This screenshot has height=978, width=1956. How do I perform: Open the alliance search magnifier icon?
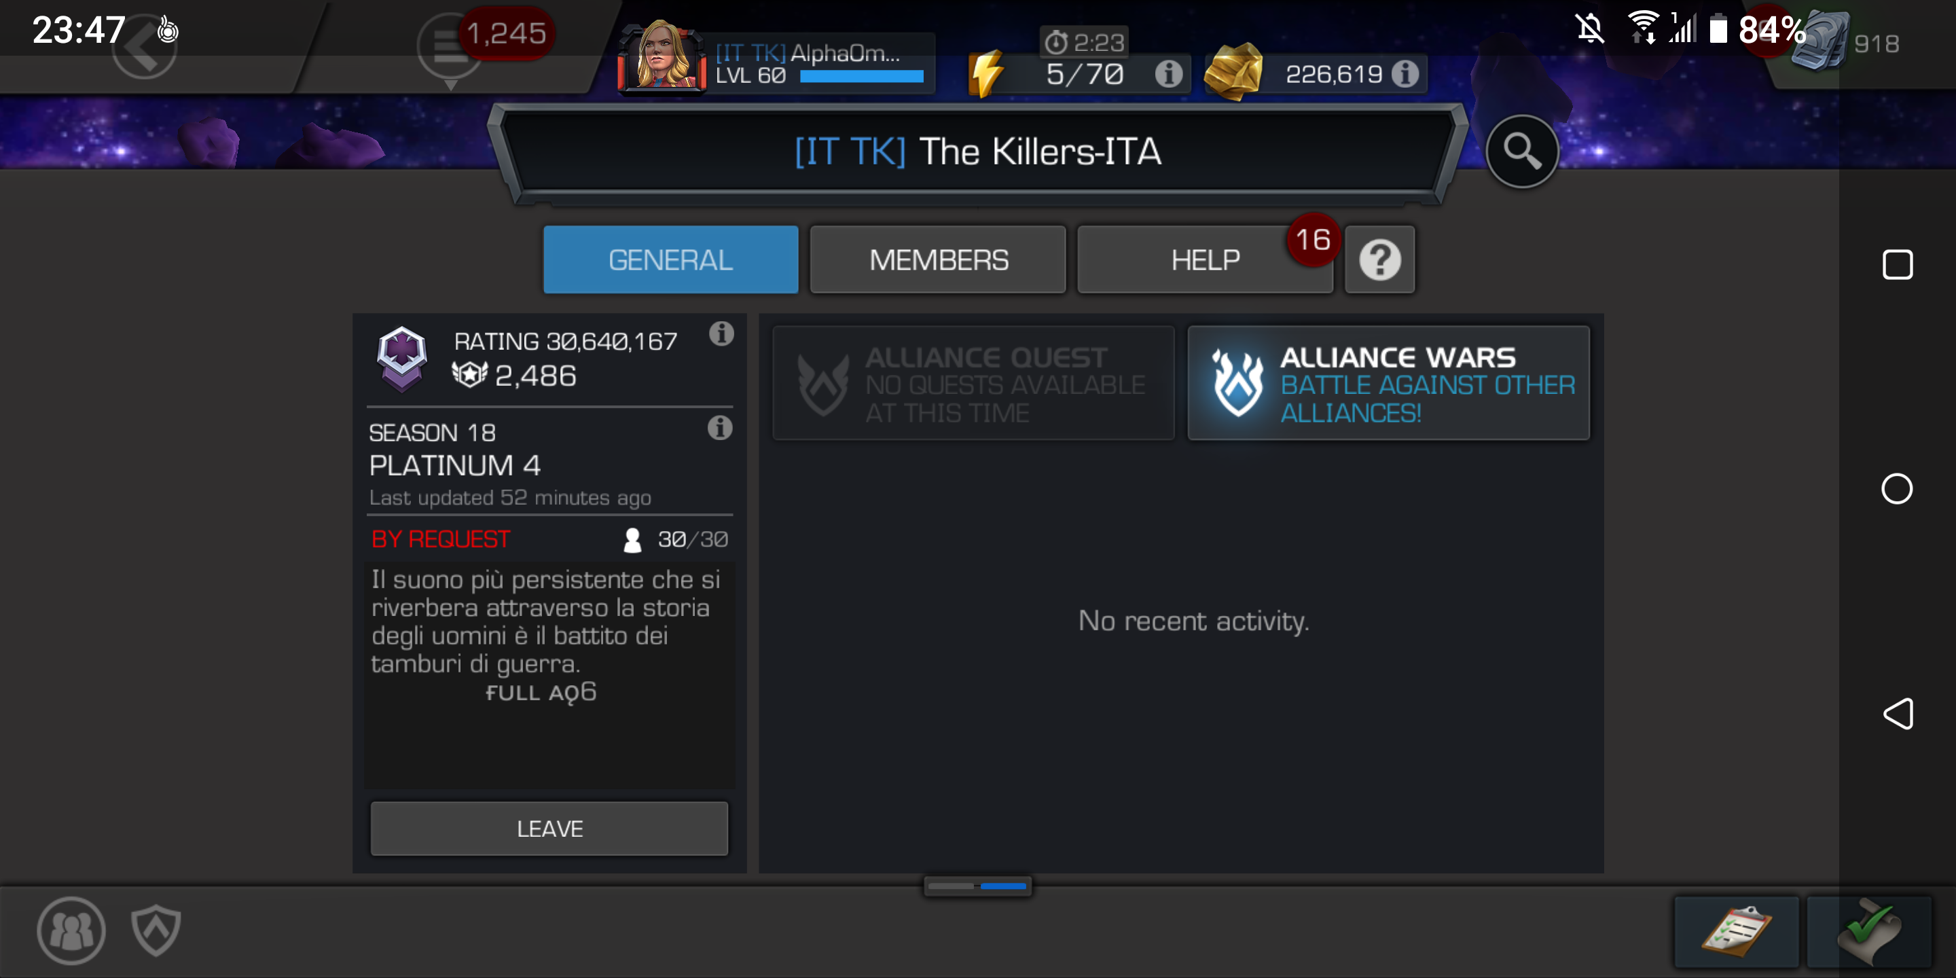tap(1521, 151)
